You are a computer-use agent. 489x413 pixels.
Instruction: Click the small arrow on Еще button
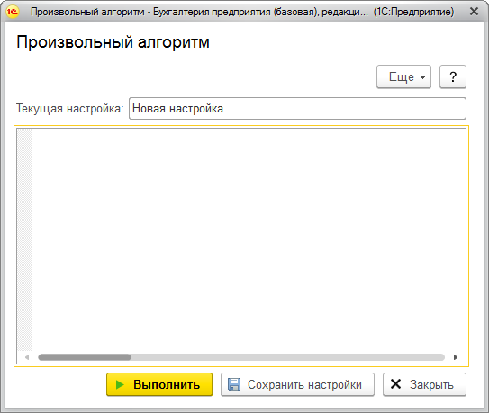coord(423,77)
